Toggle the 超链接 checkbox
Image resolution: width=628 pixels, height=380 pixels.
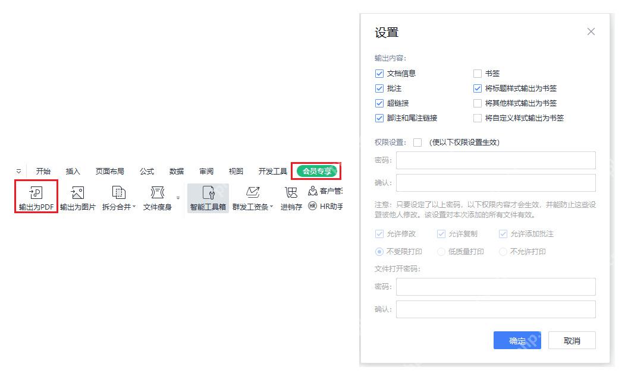[379, 103]
